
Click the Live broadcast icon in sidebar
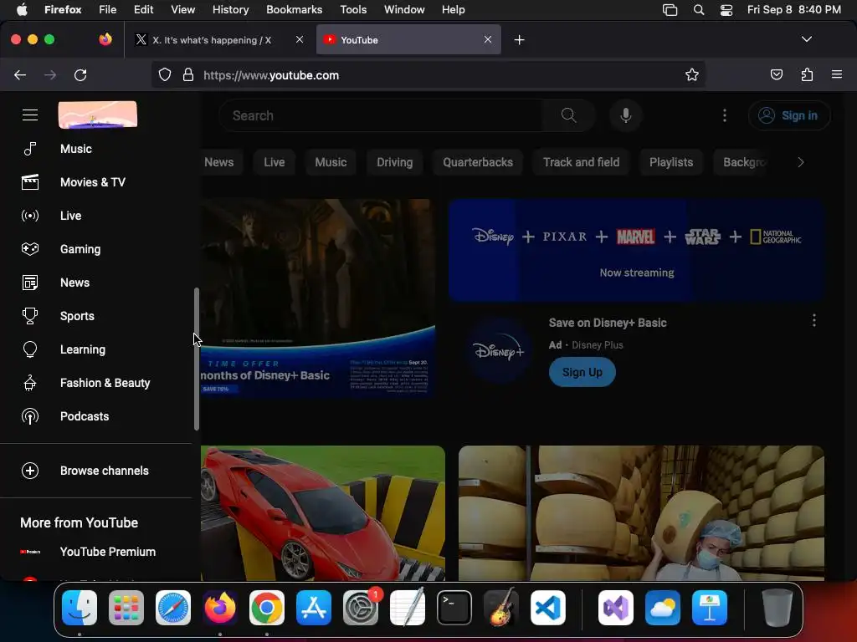pos(30,216)
